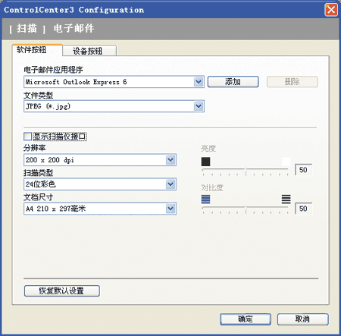Screen dimensions: 341x336
Task: Open the 电子邮件应用程序 dropdown
Action: click(199, 82)
